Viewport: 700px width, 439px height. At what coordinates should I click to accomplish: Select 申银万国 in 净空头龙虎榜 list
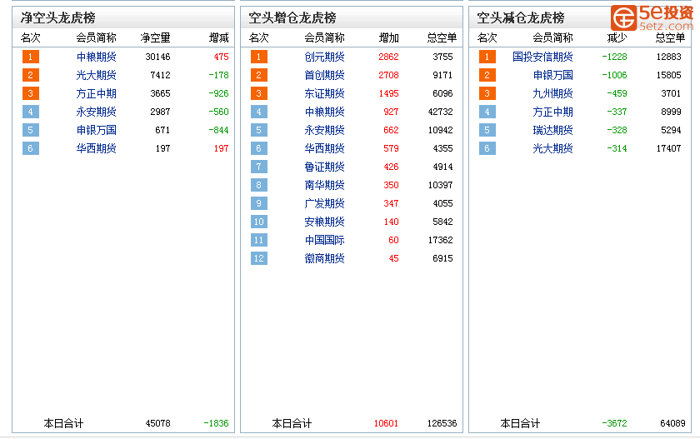(x=96, y=130)
